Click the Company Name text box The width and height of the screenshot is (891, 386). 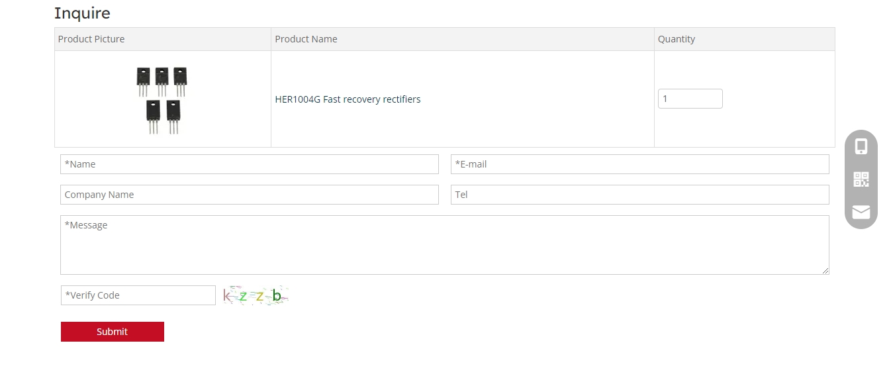pos(249,195)
